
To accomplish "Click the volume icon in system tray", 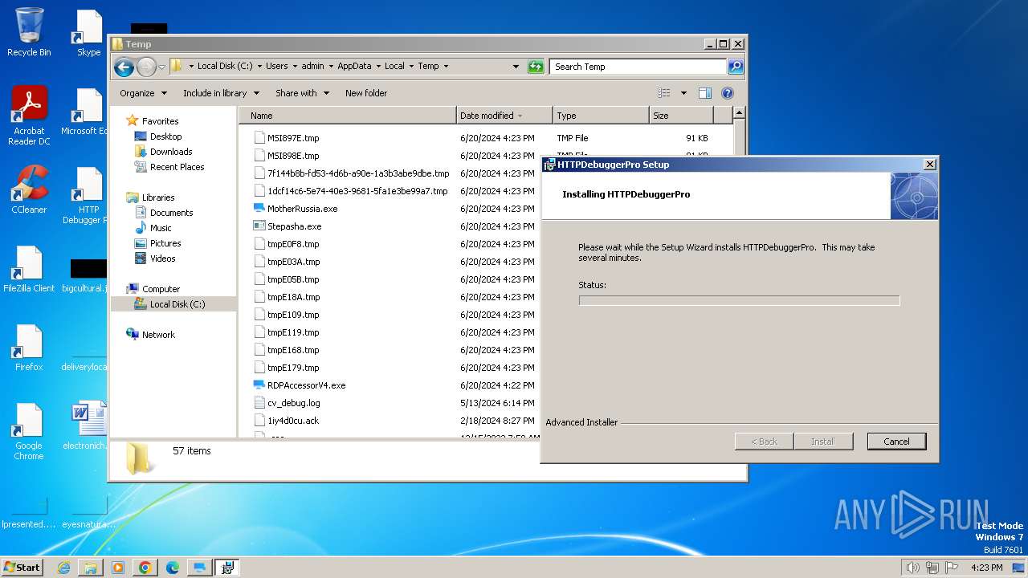I will tap(912, 568).
